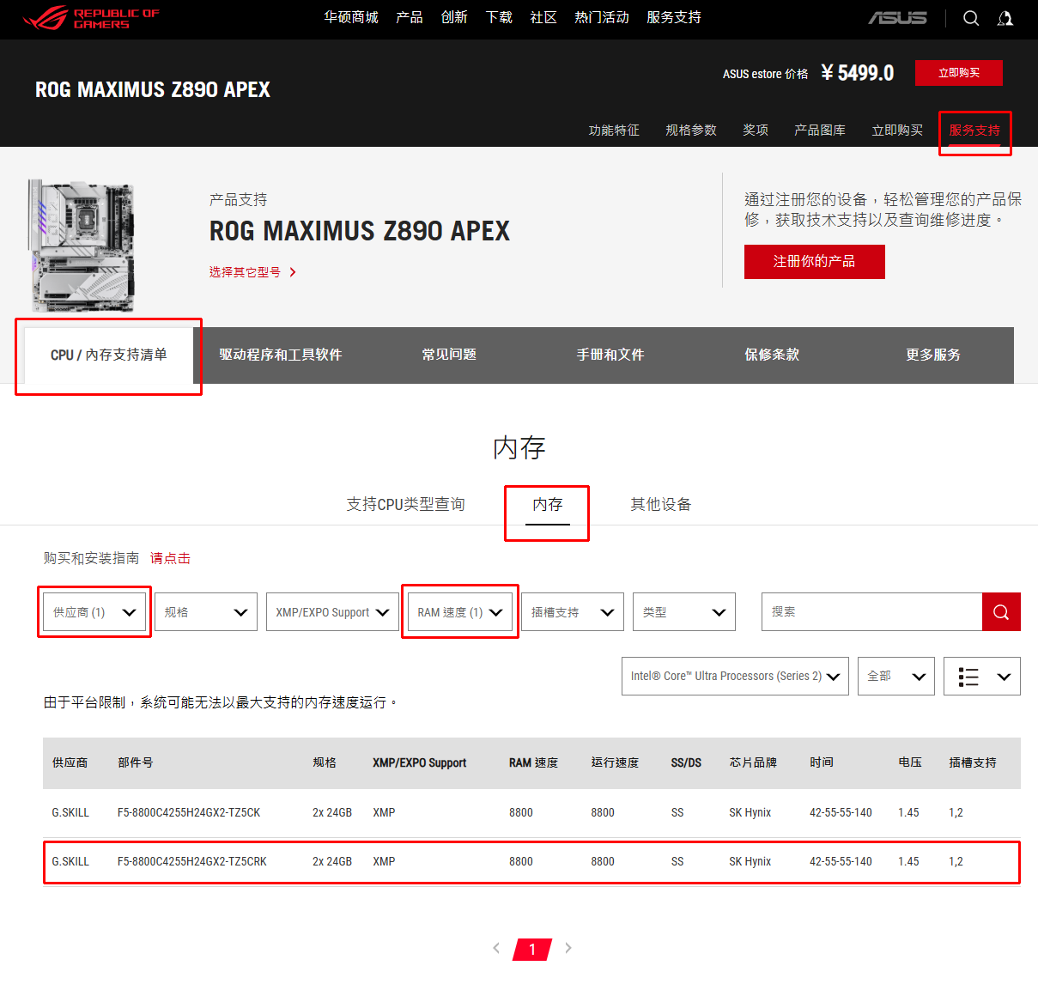The width and height of the screenshot is (1038, 990).
Task: Open the list view mode dropdown icon
Action: click(x=981, y=677)
